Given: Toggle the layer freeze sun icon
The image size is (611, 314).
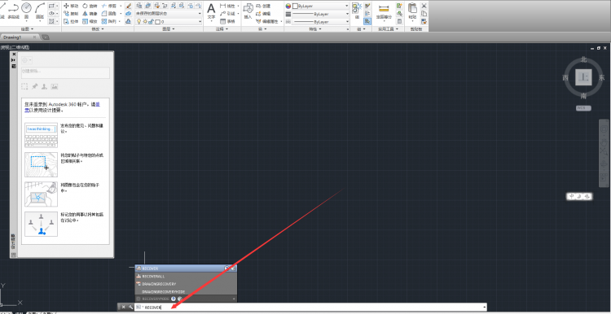Looking at the screenshot, I should [144, 22].
